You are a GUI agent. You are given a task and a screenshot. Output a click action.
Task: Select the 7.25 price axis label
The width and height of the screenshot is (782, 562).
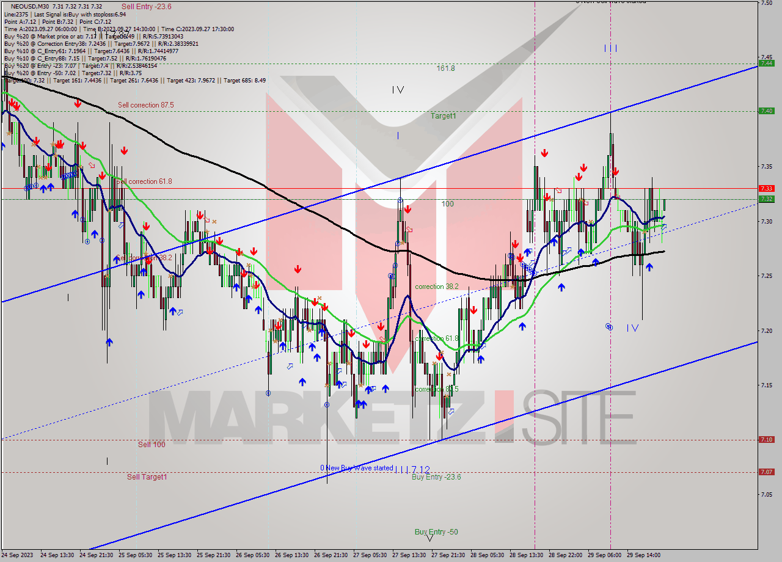click(x=767, y=276)
